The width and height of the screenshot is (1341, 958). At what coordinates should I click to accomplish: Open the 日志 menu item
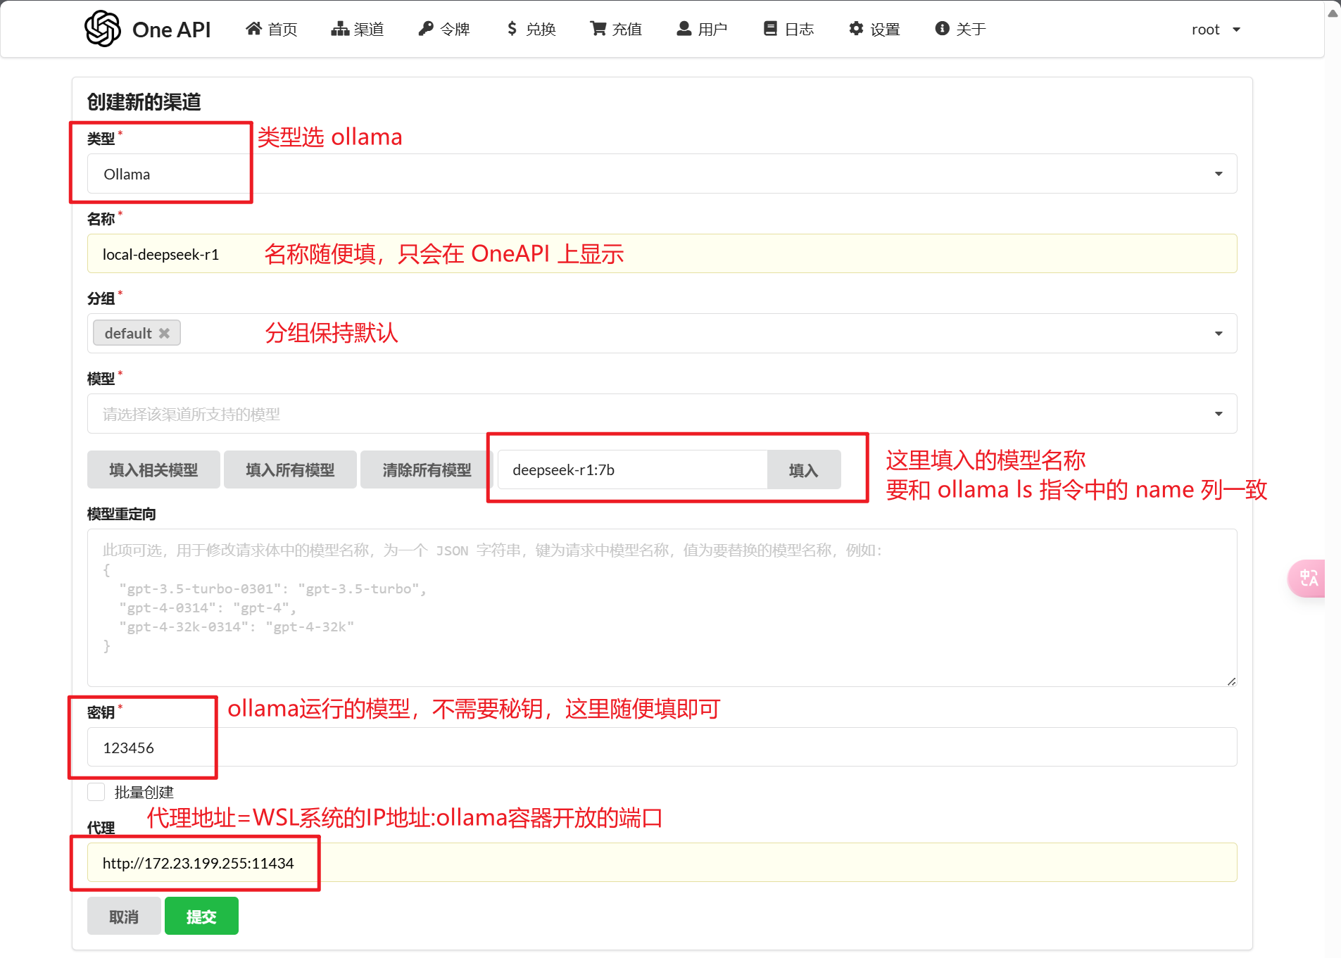[789, 29]
